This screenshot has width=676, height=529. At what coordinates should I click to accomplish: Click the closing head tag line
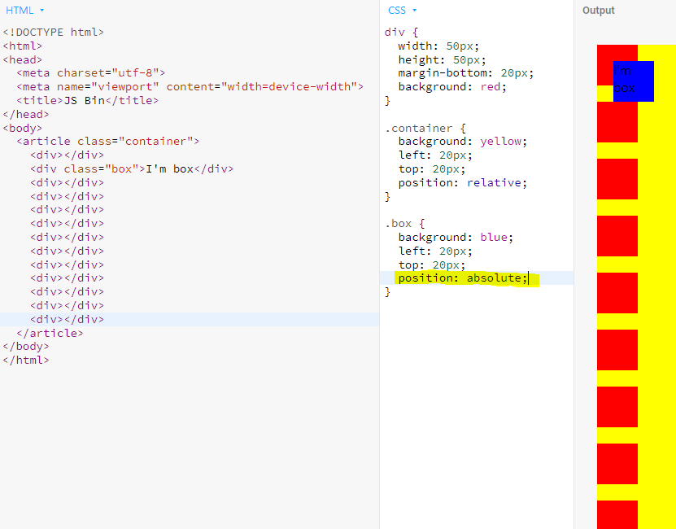(x=26, y=114)
